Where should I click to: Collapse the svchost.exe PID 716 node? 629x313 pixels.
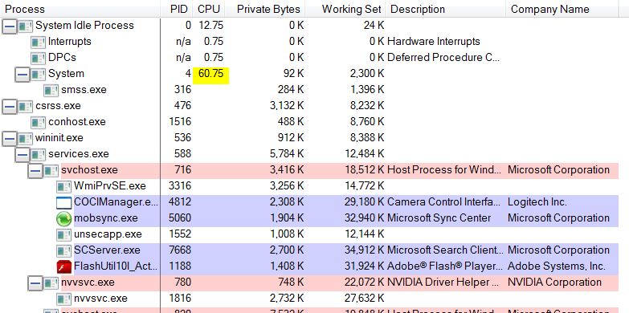point(35,171)
